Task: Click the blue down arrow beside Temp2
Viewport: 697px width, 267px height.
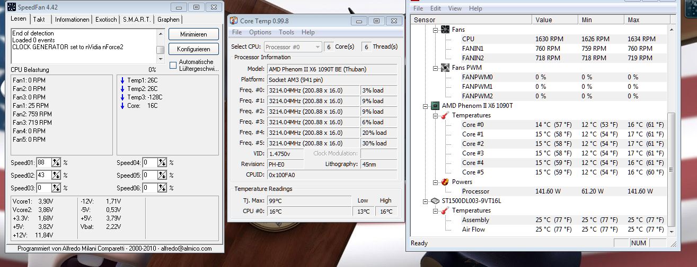Action: 122,89
